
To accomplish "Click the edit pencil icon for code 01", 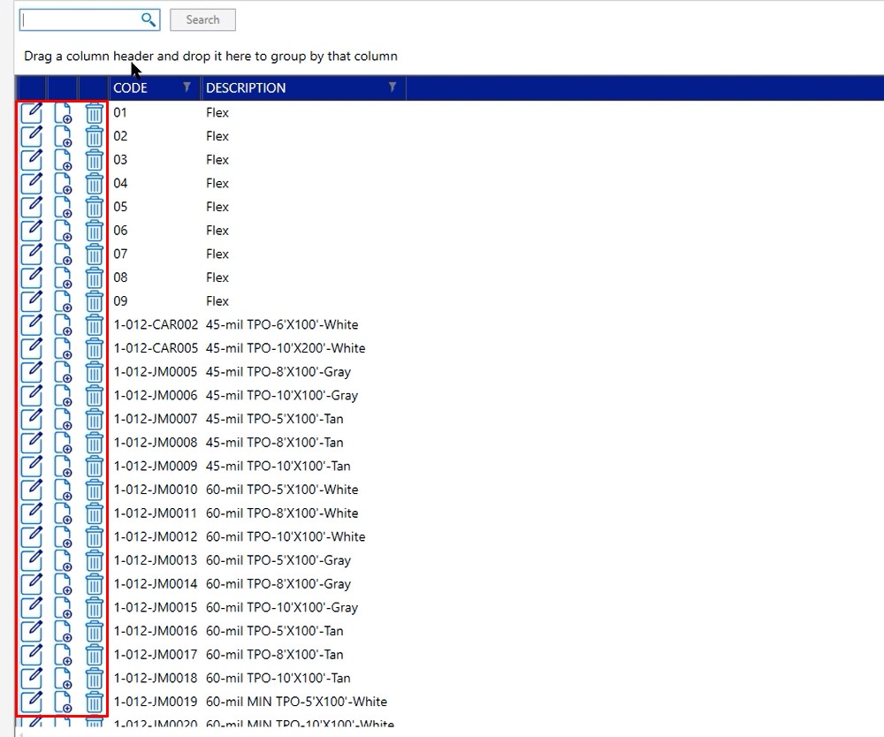I will pyautogui.click(x=31, y=112).
